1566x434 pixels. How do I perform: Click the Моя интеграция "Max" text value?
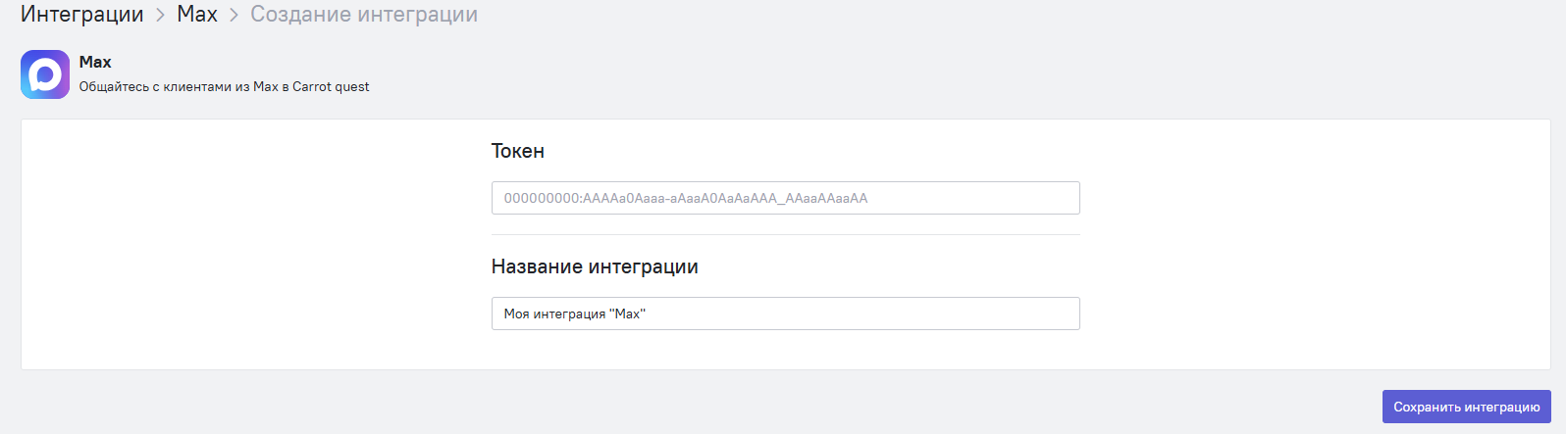(x=575, y=313)
